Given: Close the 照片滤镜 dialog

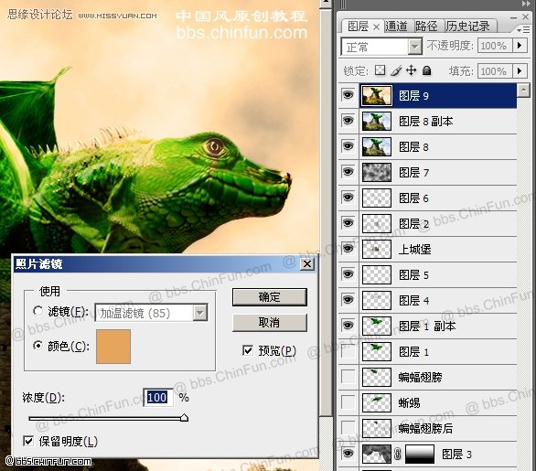Looking at the screenshot, I should (307, 264).
